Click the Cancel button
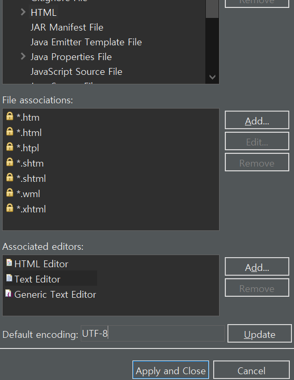The width and height of the screenshot is (294, 380). tap(251, 370)
